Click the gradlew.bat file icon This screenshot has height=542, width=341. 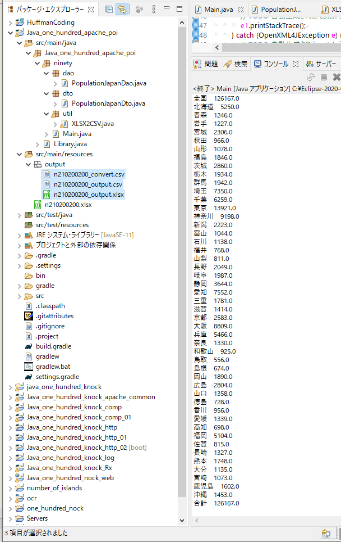click(29, 367)
